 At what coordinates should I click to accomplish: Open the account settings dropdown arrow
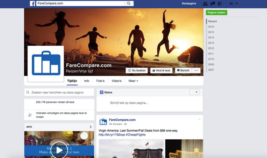(237, 3)
